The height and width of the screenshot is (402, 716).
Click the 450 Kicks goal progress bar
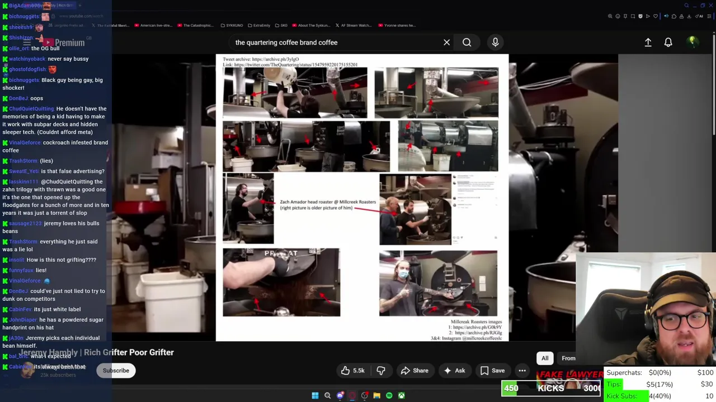(551, 388)
